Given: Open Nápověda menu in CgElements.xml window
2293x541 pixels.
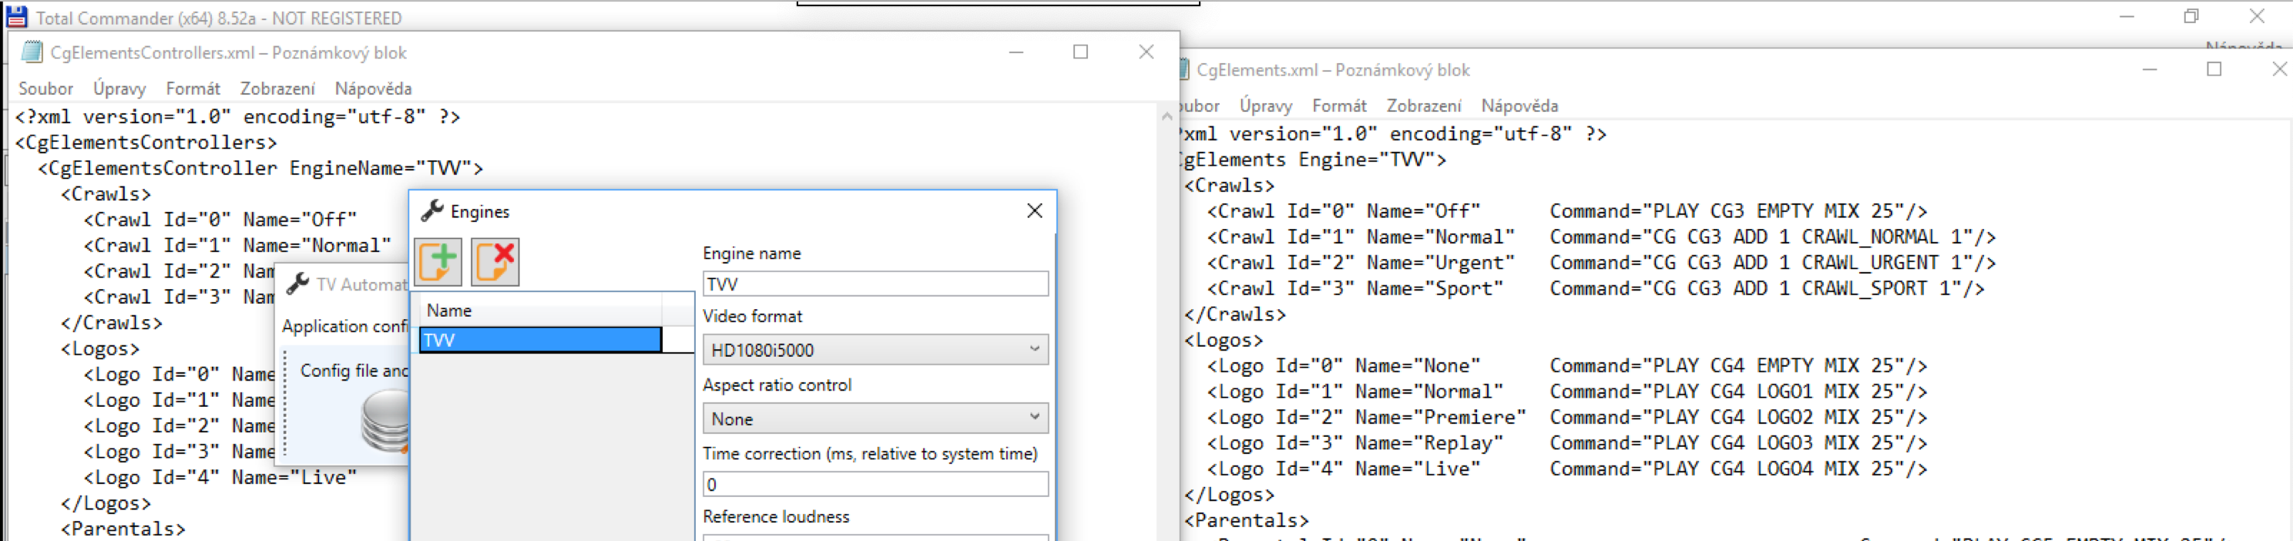Looking at the screenshot, I should (1519, 106).
